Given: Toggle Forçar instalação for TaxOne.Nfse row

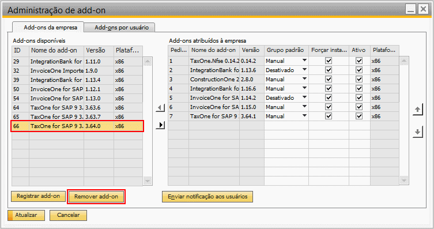Looking at the screenshot, I should click(x=329, y=61).
